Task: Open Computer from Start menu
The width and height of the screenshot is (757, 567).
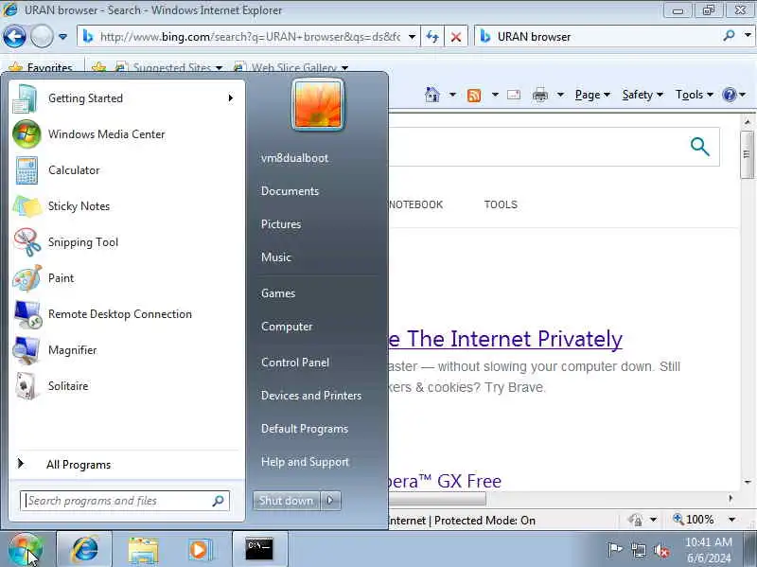Action: (x=287, y=327)
